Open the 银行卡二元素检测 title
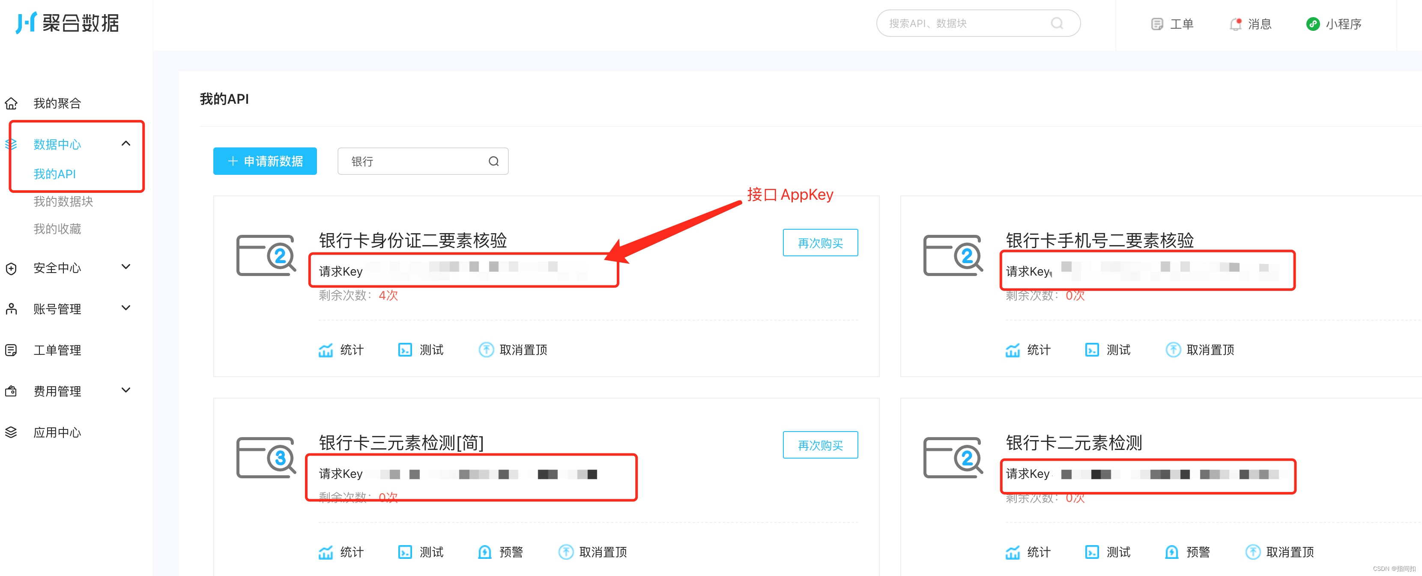The height and width of the screenshot is (576, 1422). click(1074, 442)
